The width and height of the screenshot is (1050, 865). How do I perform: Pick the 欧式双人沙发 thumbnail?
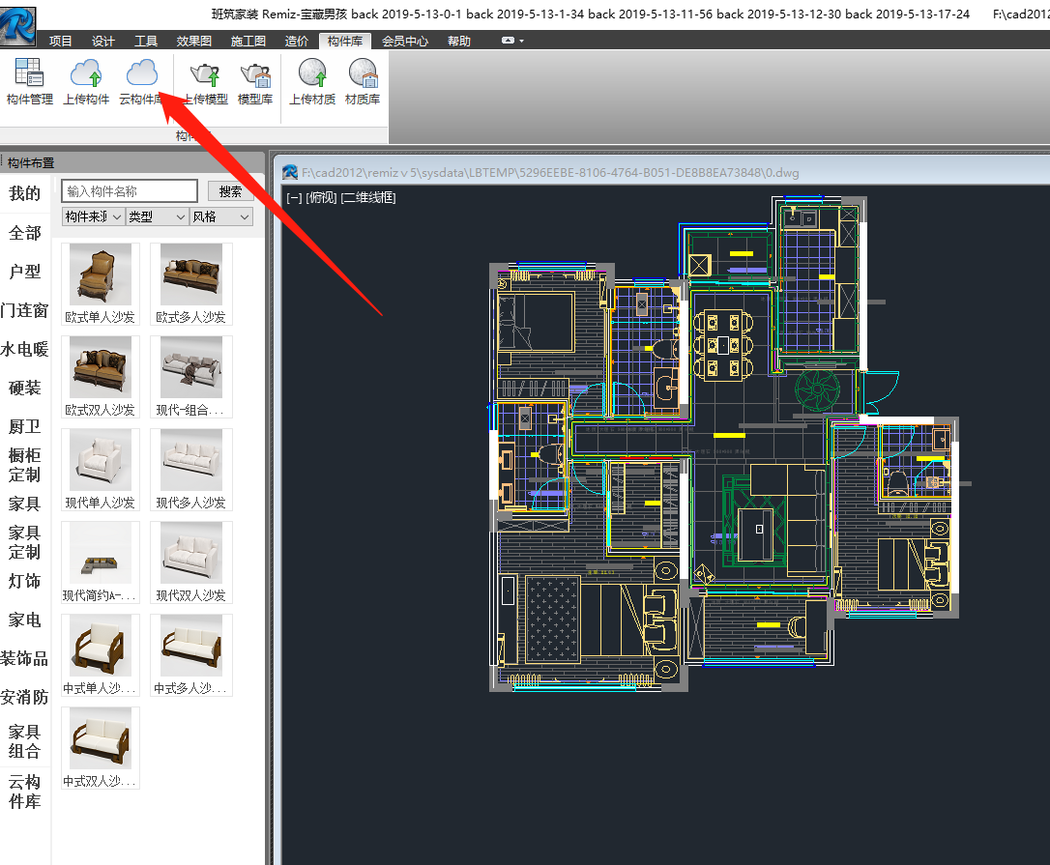coord(101,377)
